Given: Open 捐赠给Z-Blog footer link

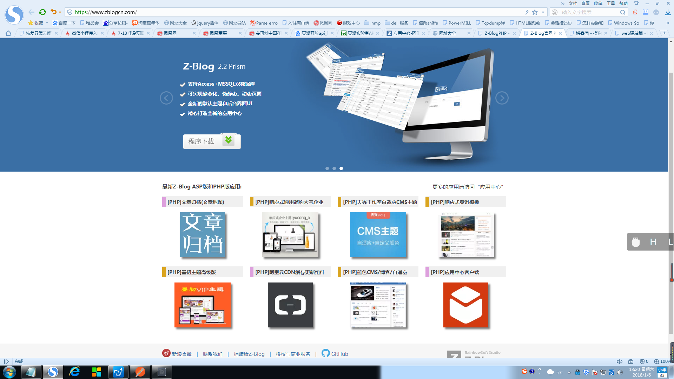Looking at the screenshot, I should pyautogui.click(x=249, y=354).
